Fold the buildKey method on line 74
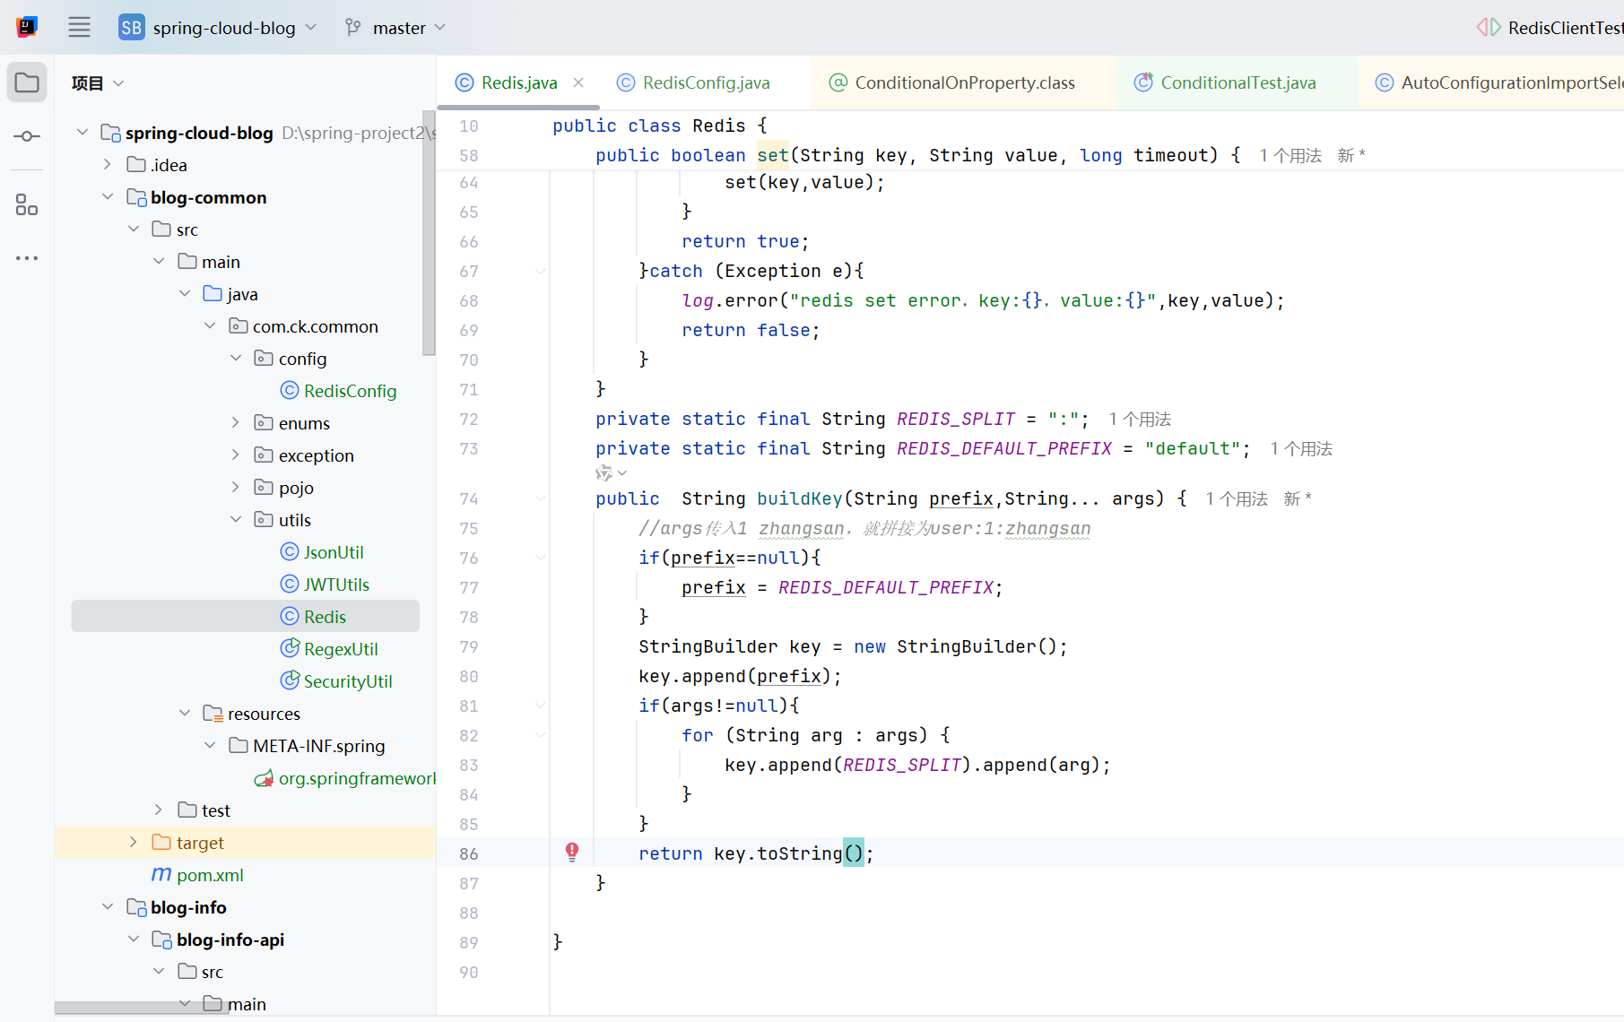Screen dimensions: 1624x1022 pyautogui.click(x=540, y=498)
